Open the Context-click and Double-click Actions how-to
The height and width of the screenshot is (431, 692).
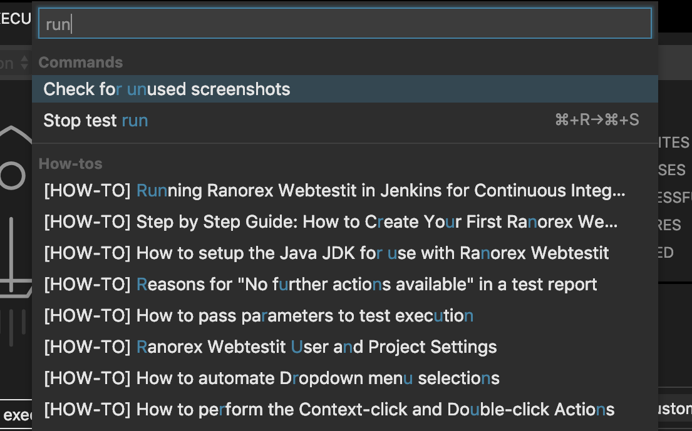pyautogui.click(x=329, y=410)
